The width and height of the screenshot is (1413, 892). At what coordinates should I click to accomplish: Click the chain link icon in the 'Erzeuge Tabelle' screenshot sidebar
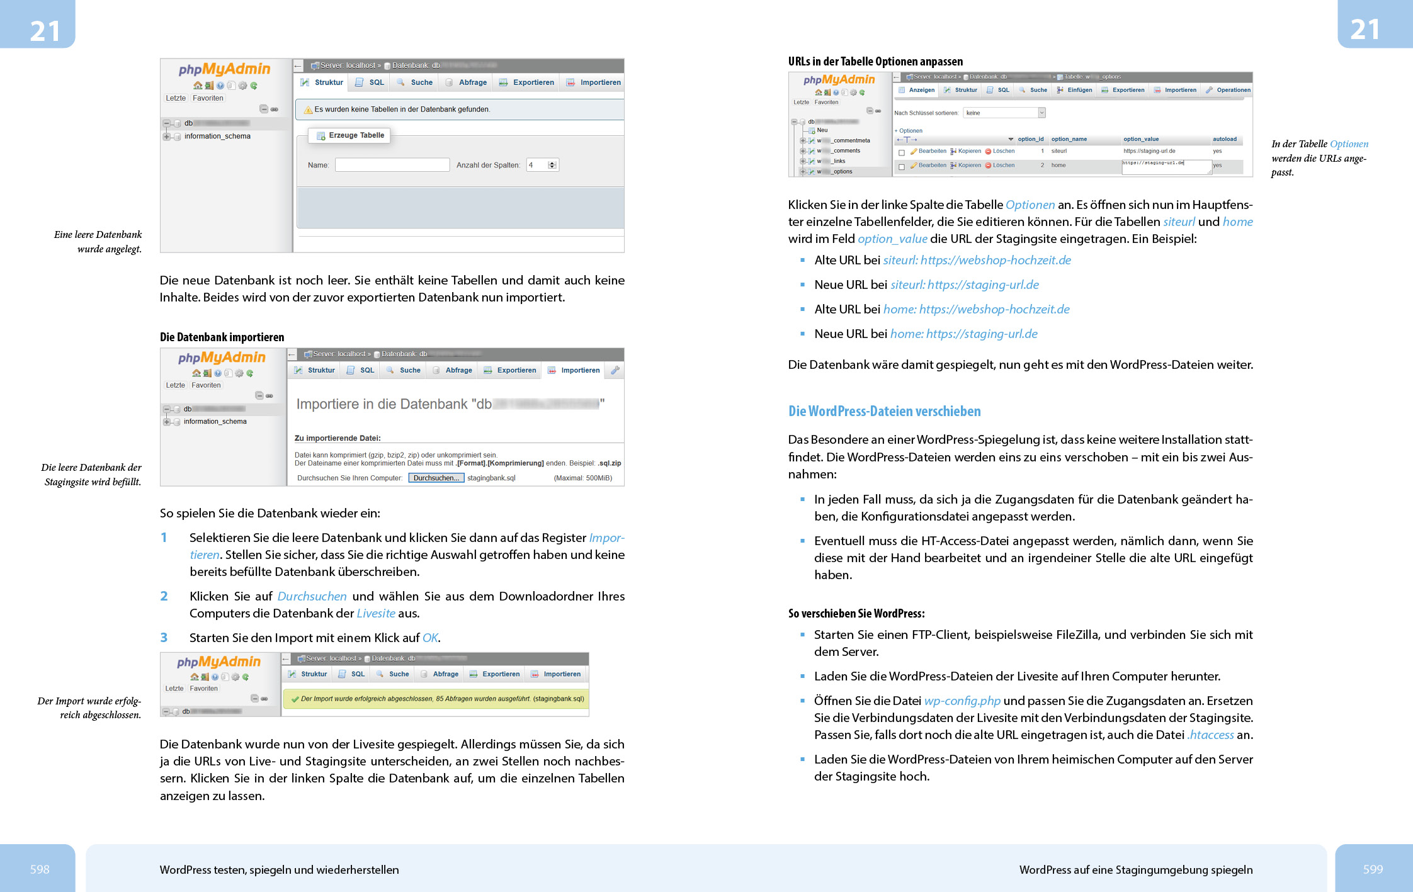tap(275, 109)
